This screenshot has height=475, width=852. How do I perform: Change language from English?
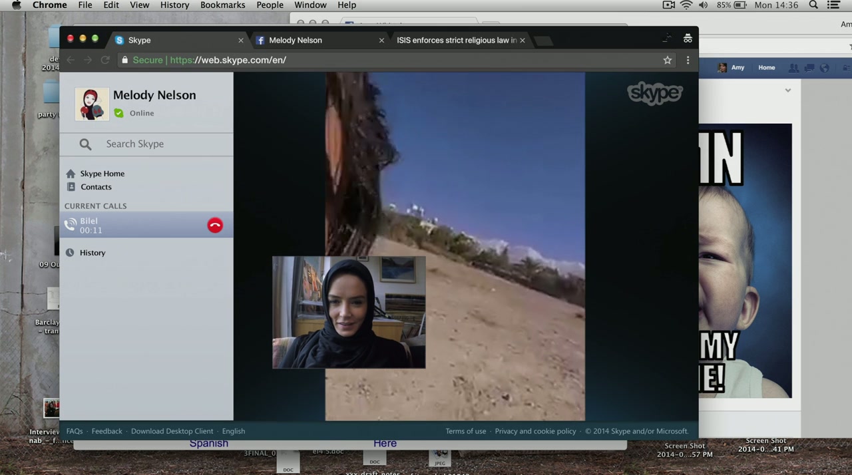(234, 431)
